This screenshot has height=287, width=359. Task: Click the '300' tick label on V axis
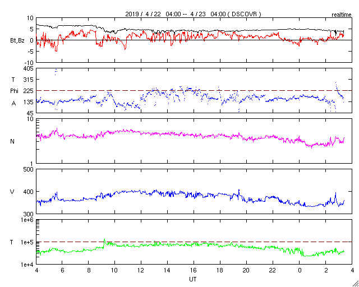[x=29, y=214]
